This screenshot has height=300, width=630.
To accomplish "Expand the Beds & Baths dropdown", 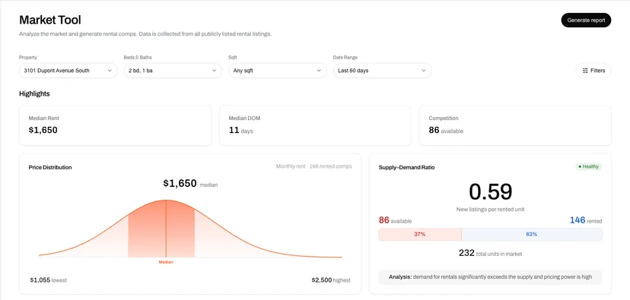I will [173, 71].
